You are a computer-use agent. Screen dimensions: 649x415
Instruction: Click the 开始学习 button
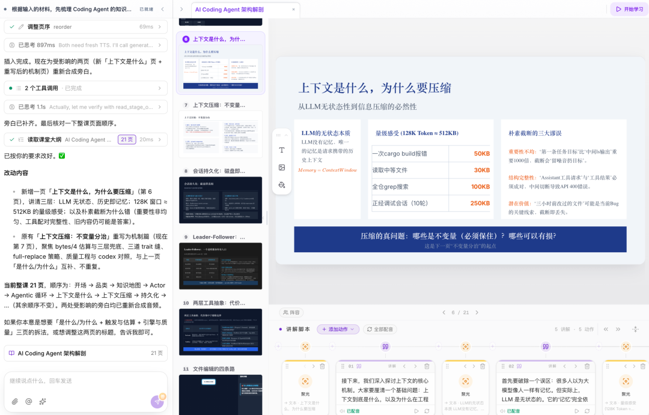coord(630,9)
